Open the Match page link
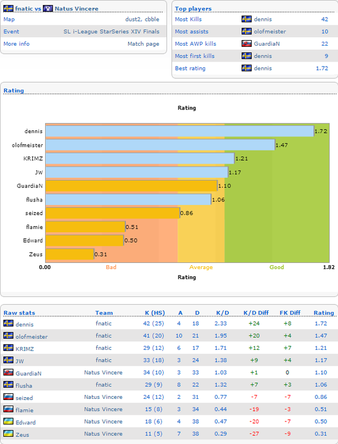 click(143, 44)
